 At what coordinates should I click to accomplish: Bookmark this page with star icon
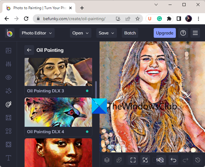[x=137, y=19]
